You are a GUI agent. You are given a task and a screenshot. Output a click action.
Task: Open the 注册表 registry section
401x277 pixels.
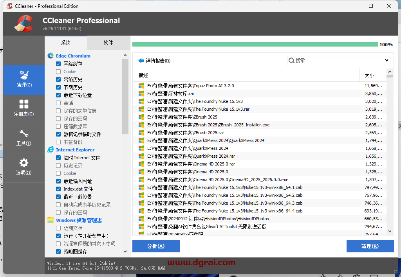tap(24, 109)
